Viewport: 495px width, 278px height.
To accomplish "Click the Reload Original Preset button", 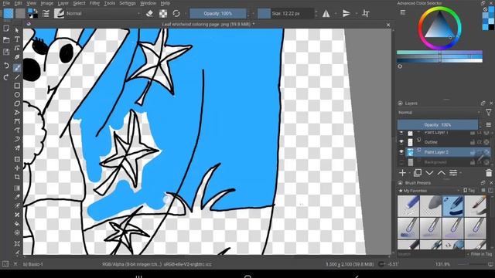I will (176, 14).
